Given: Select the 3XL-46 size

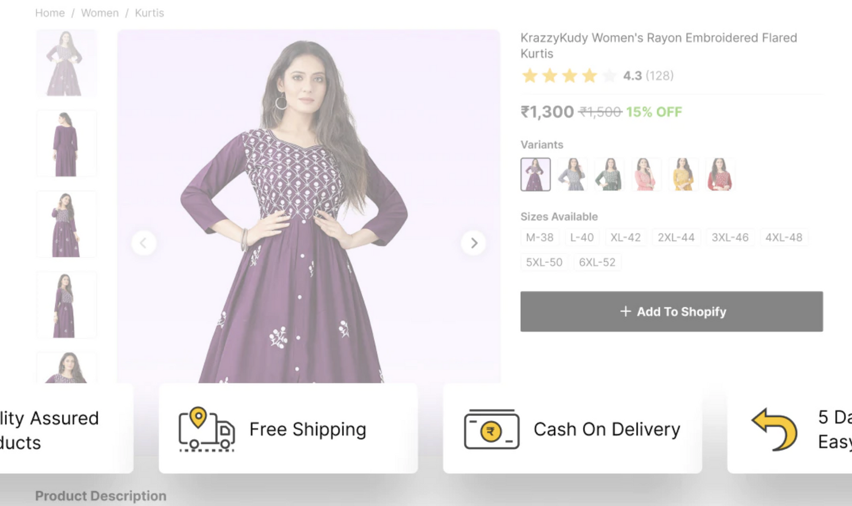Looking at the screenshot, I should click(x=730, y=237).
